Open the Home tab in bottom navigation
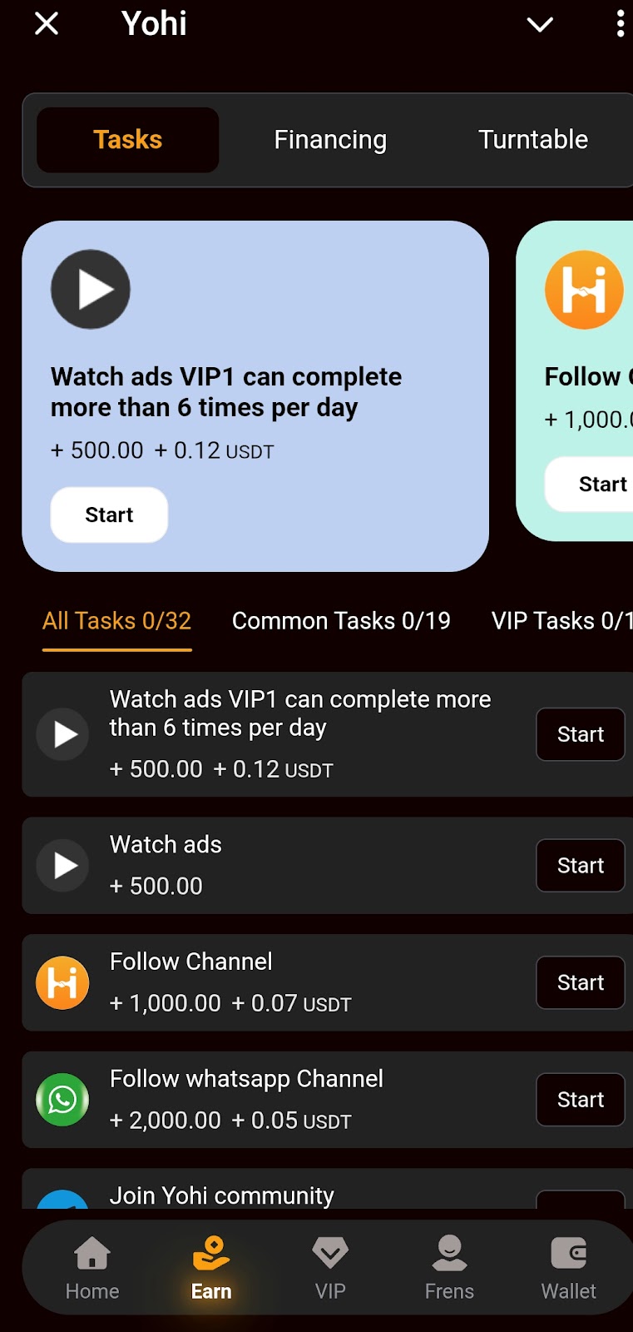Image resolution: width=633 pixels, height=1332 pixels. pos(92,1268)
